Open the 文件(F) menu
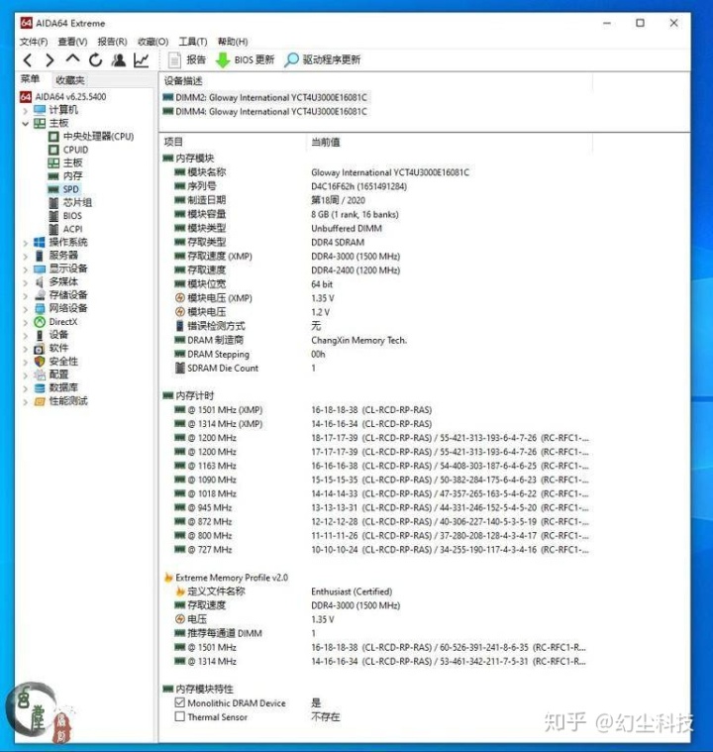Image resolution: width=713 pixels, height=752 pixels. pos(34,42)
